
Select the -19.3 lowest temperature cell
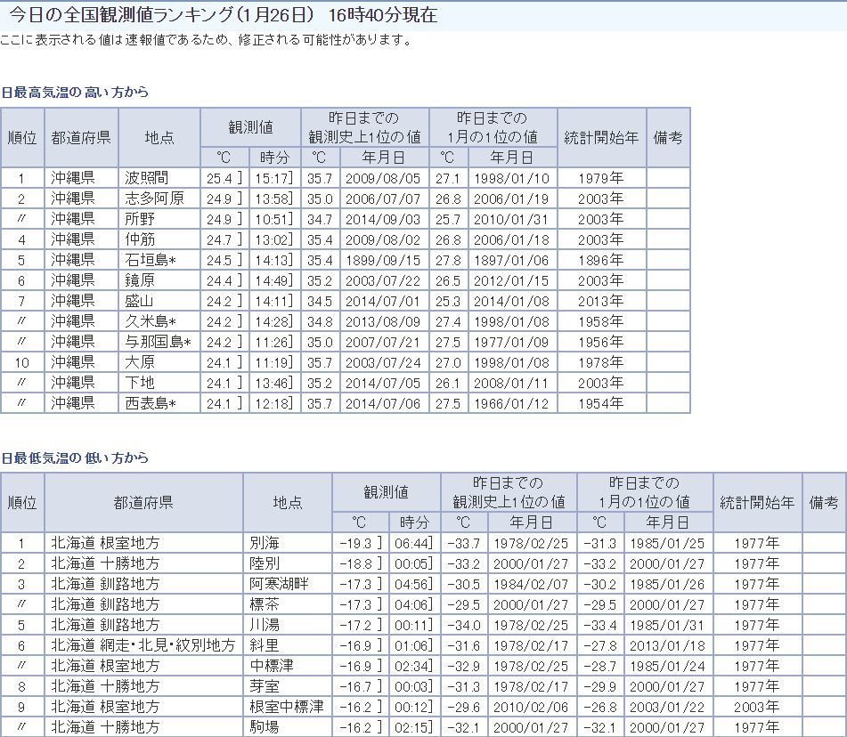pyautogui.click(x=356, y=542)
